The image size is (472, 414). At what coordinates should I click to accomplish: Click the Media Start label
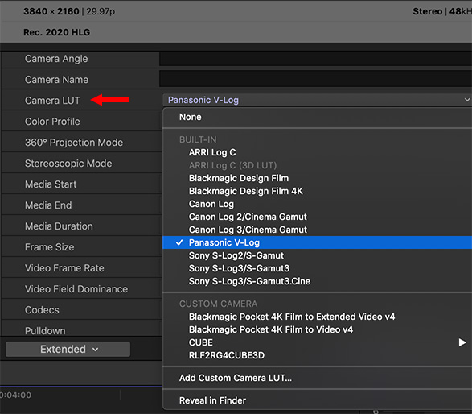click(51, 184)
